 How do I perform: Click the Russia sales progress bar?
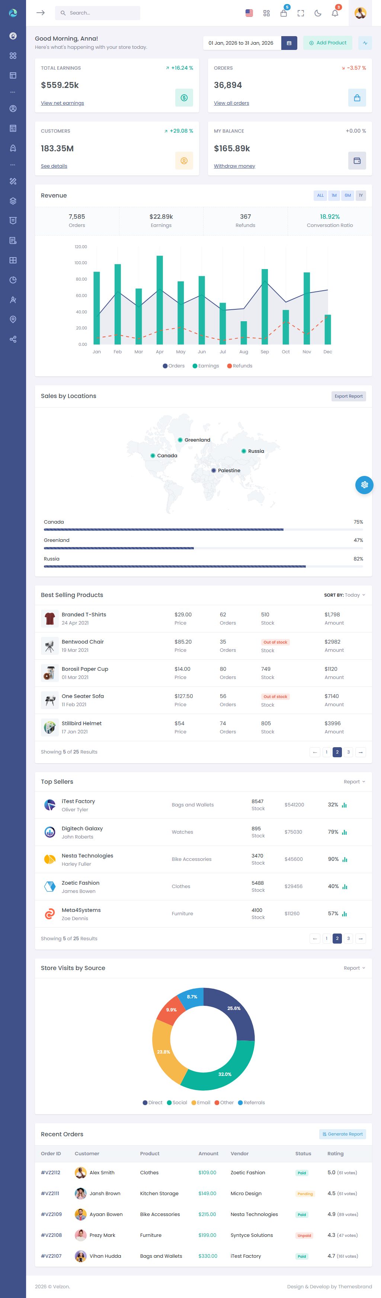(203, 566)
